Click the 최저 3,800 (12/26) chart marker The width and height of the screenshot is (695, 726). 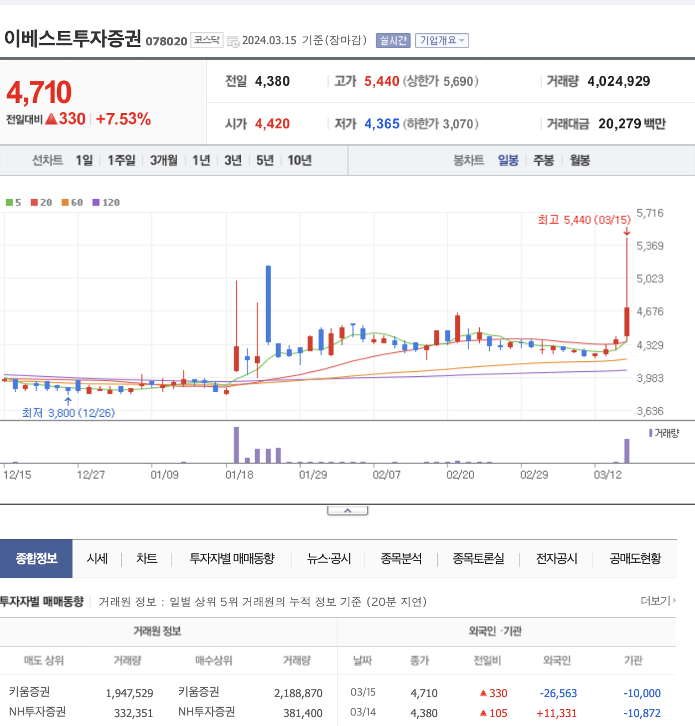coord(68,413)
